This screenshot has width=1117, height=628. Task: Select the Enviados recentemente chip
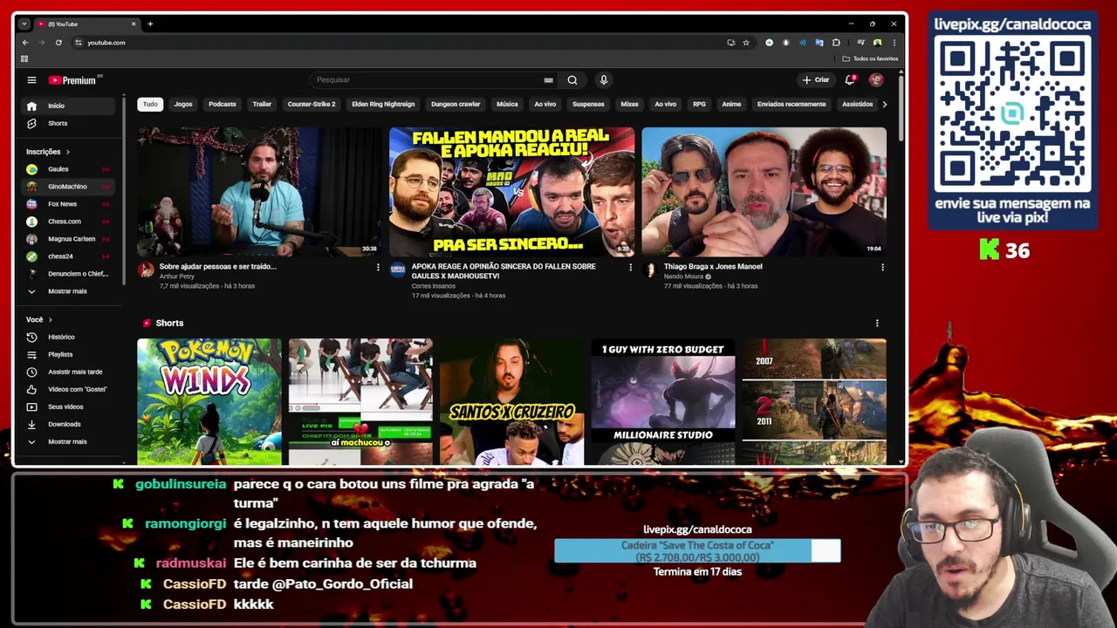pyautogui.click(x=791, y=104)
